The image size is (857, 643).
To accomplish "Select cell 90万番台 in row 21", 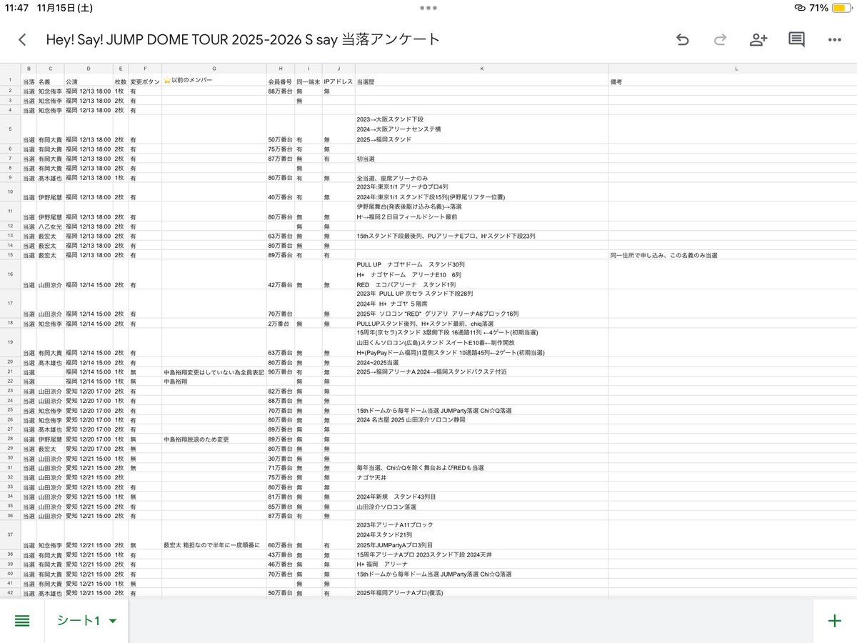I will click(x=281, y=372).
